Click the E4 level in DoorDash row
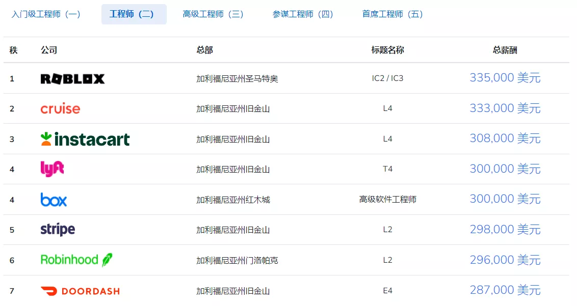This screenshot has height=306, width=577. point(387,291)
